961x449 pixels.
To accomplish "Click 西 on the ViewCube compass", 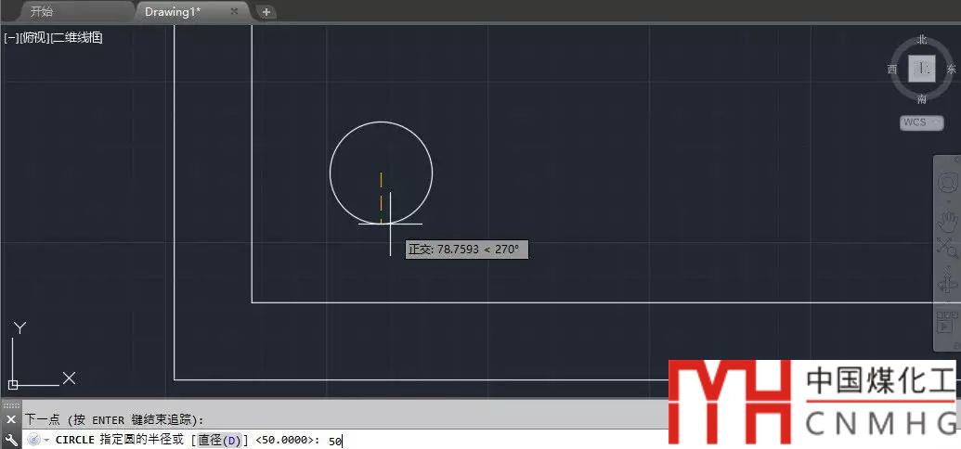I will point(892,70).
